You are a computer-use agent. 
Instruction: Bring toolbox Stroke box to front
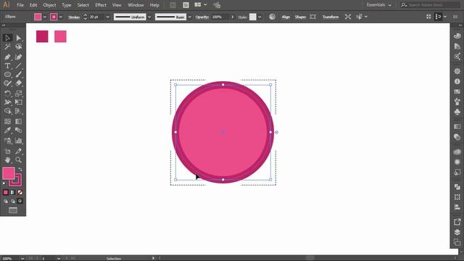pyautogui.click(x=17, y=182)
